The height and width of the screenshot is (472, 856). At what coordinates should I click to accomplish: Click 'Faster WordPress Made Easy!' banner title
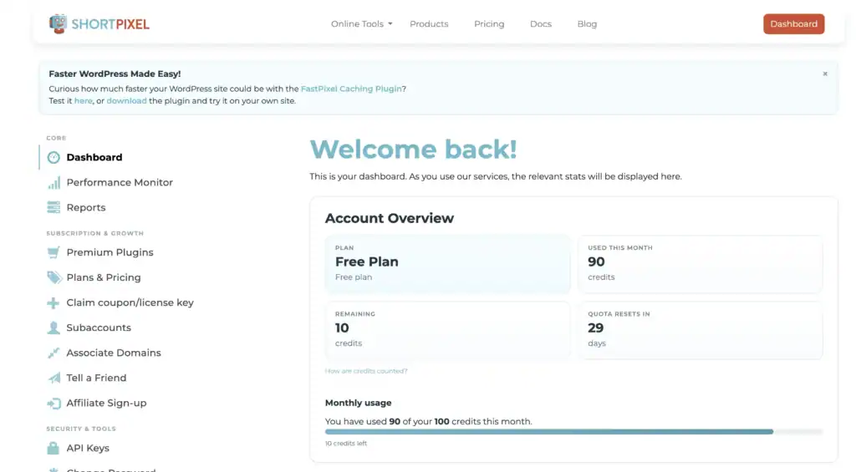115,74
